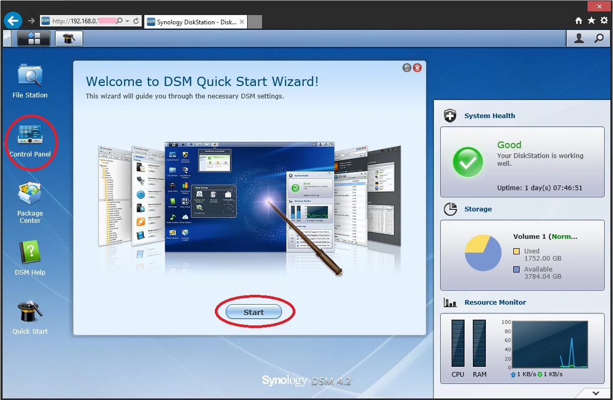Click the browser forward arrow

(x=31, y=21)
